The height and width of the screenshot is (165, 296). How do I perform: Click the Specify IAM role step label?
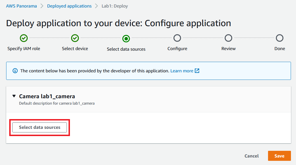point(24,49)
